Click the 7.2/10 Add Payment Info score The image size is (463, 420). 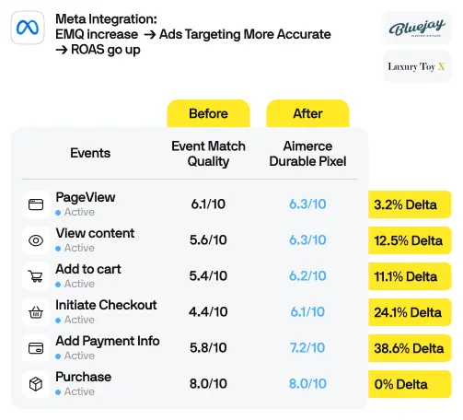pyautogui.click(x=307, y=348)
